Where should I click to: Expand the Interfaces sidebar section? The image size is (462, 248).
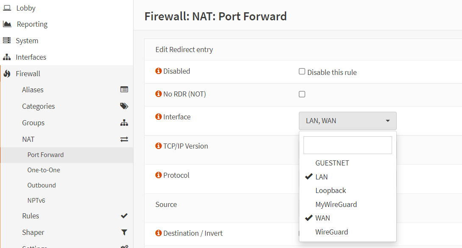coord(31,57)
